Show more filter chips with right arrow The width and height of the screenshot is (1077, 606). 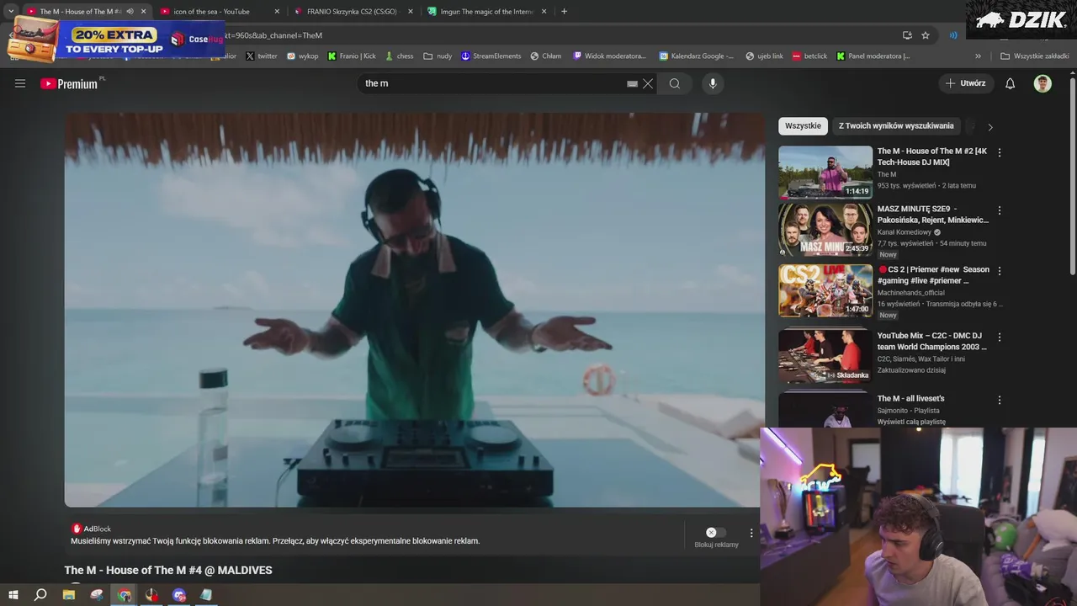990,127
